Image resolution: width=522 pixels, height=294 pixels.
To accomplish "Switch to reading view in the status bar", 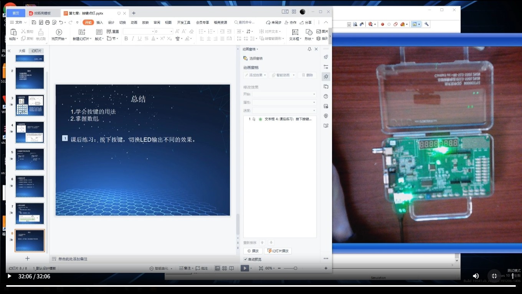I will coord(231,268).
